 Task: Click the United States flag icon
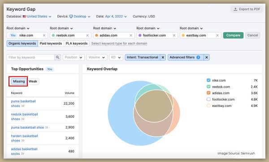[24, 17]
